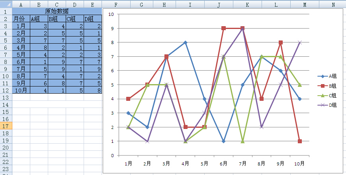Select B组 legend entry in the chart

click(327, 86)
